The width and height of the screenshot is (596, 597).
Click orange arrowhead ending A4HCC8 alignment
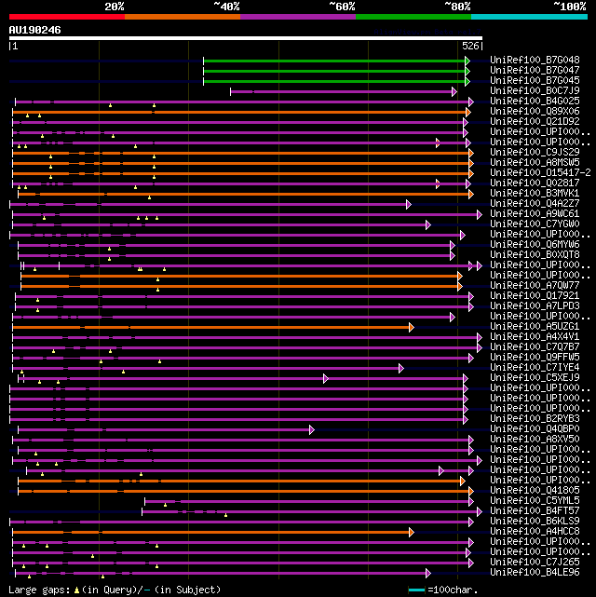click(411, 533)
